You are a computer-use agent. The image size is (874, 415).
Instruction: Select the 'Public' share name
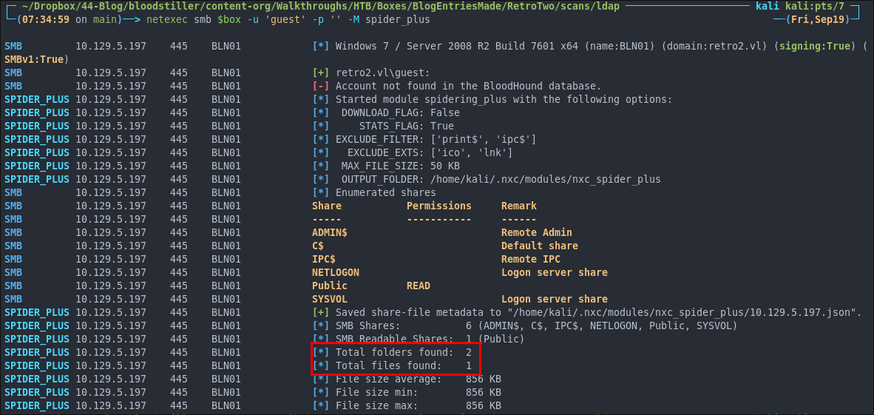click(330, 286)
